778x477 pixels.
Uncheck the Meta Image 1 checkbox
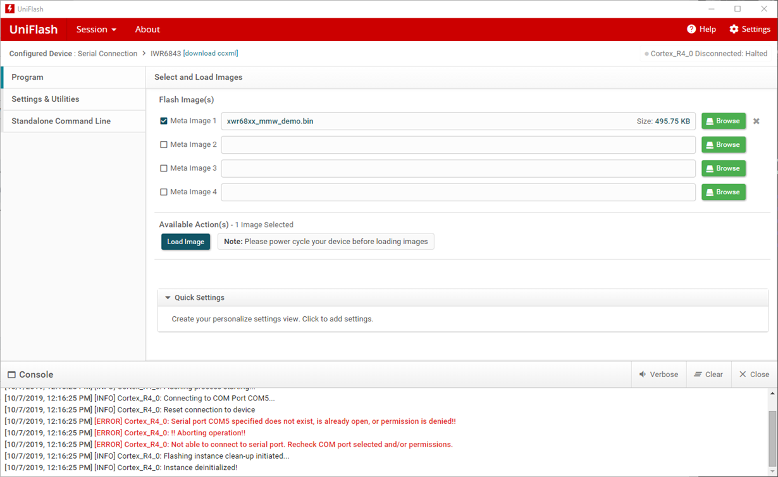(164, 121)
